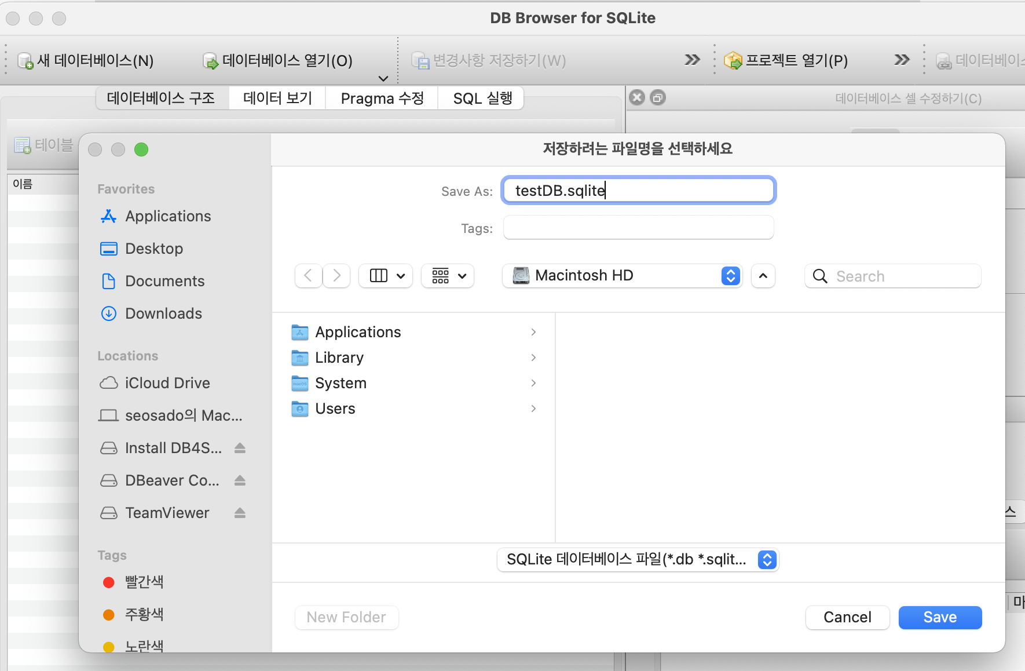Image resolution: width=1025 pixels, height=671 pixels.
Task: Expand the overflow chevrons after 프로젝트 열기
Action: pyautogui.click(x=902, y=60)
